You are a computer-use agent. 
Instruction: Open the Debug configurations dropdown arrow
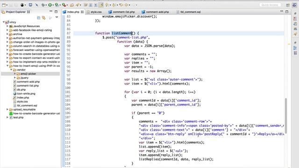[x=46, y=5]
